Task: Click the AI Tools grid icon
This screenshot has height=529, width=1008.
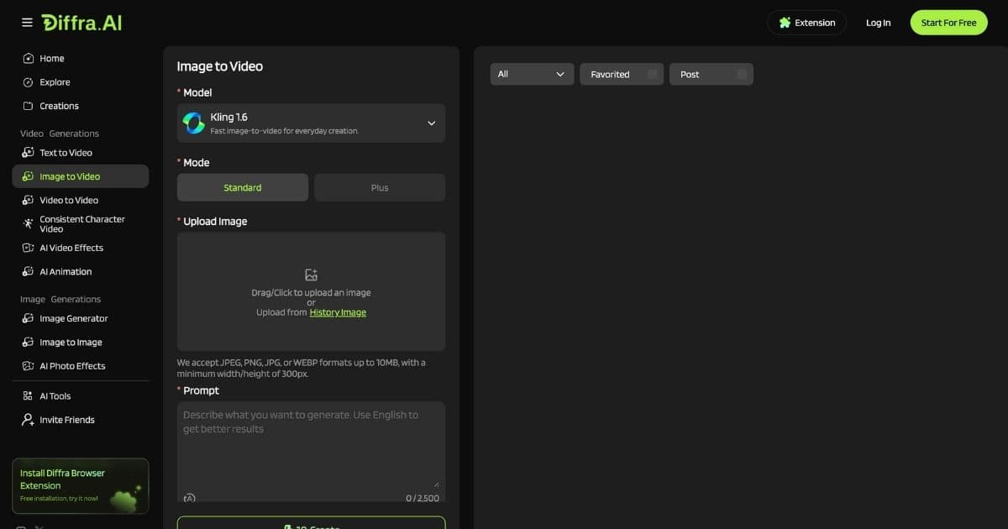Action: 28,396
